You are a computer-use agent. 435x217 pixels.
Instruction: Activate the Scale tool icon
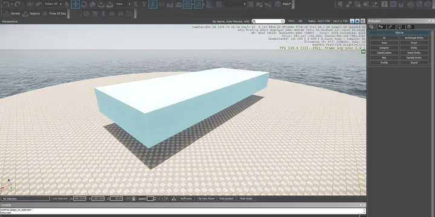click(92, 4)
